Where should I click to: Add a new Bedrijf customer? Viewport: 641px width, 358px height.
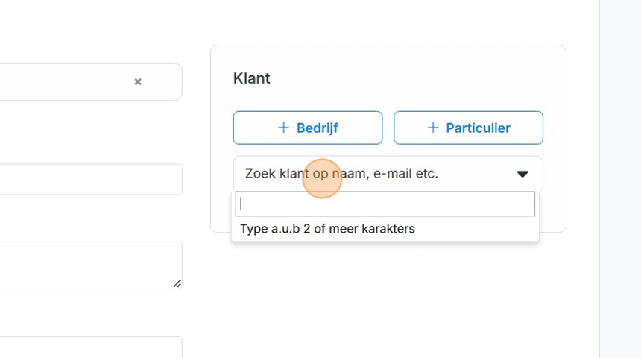click(x=307, y=128)
